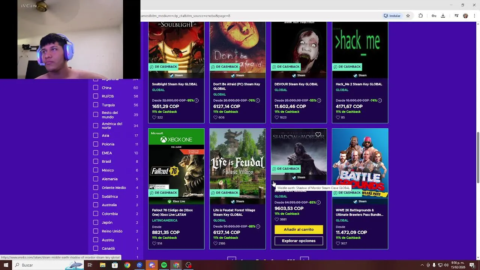Image resolution: width=480 pixels, height=270 pixels.
Task: Open the password manager key icon
Action: pyautogui.click(x=434, y=16)
